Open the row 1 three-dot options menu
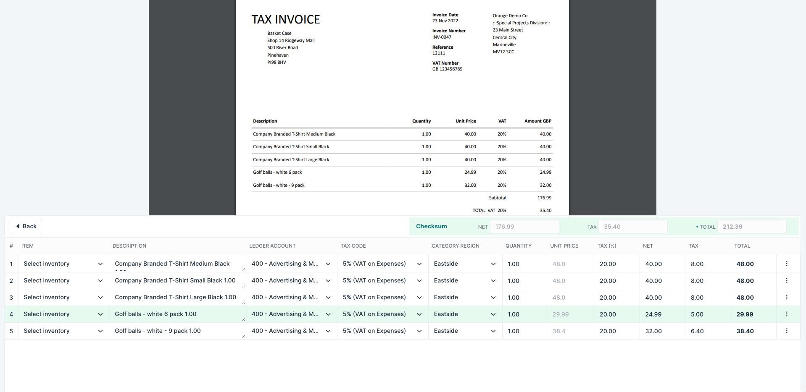The image size is (806, 392). [x=787, y=264]
